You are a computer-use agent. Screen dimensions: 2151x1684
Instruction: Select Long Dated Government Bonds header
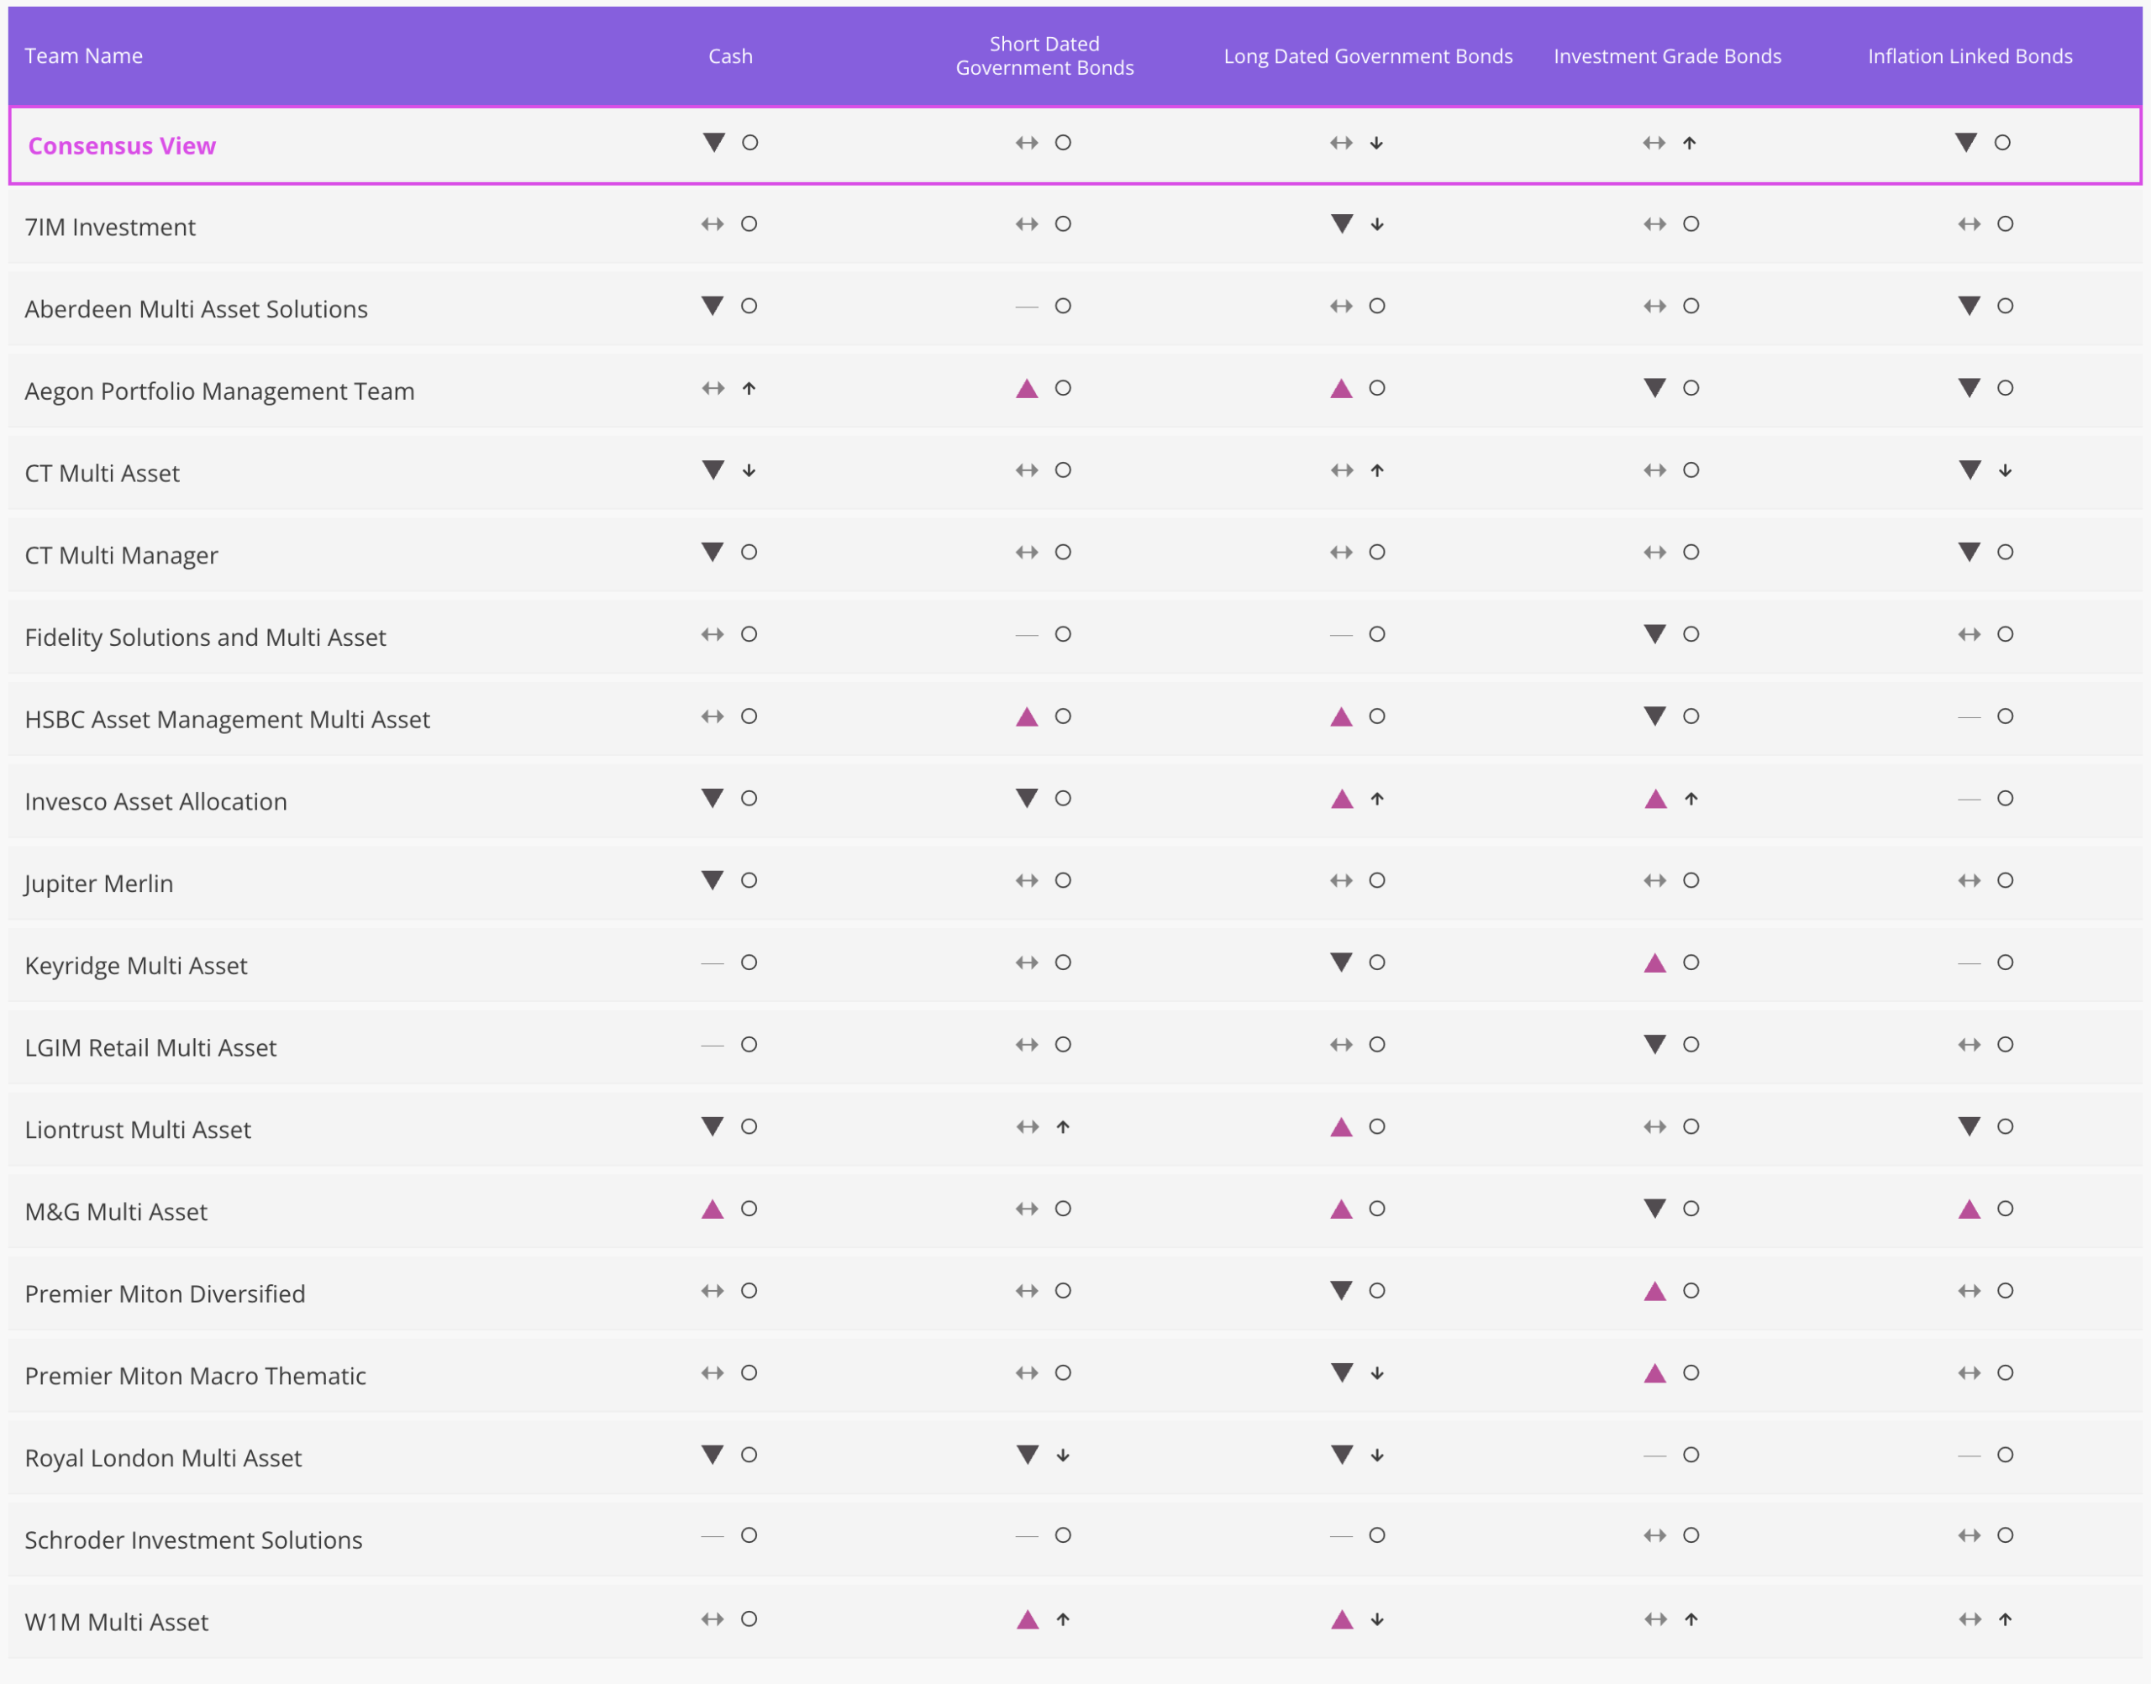click(x=1368, y=56)
